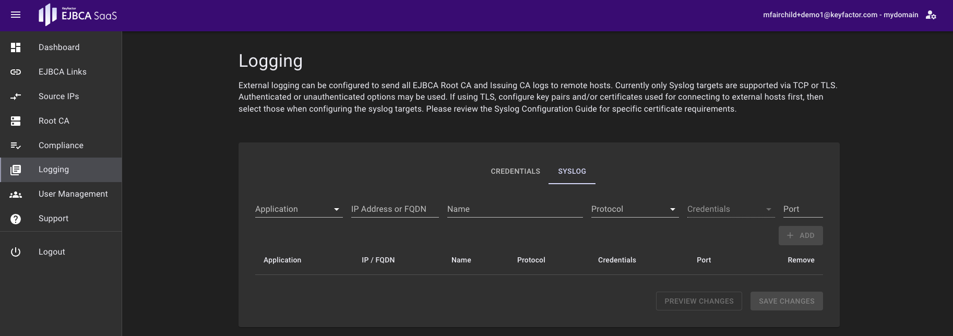Click the Root CA server icon
The width and height of the screenshot is (953, 336).
(16, 121)
